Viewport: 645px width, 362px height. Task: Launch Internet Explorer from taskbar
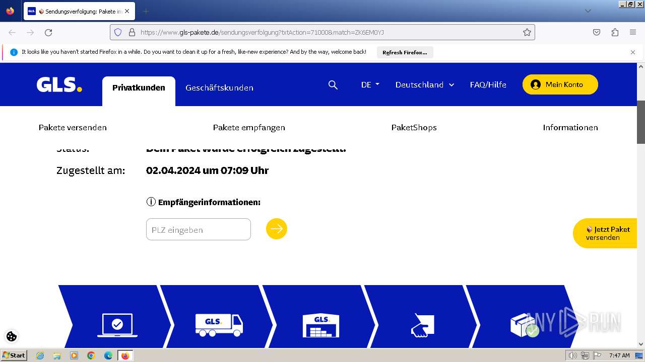pos(40,355)
